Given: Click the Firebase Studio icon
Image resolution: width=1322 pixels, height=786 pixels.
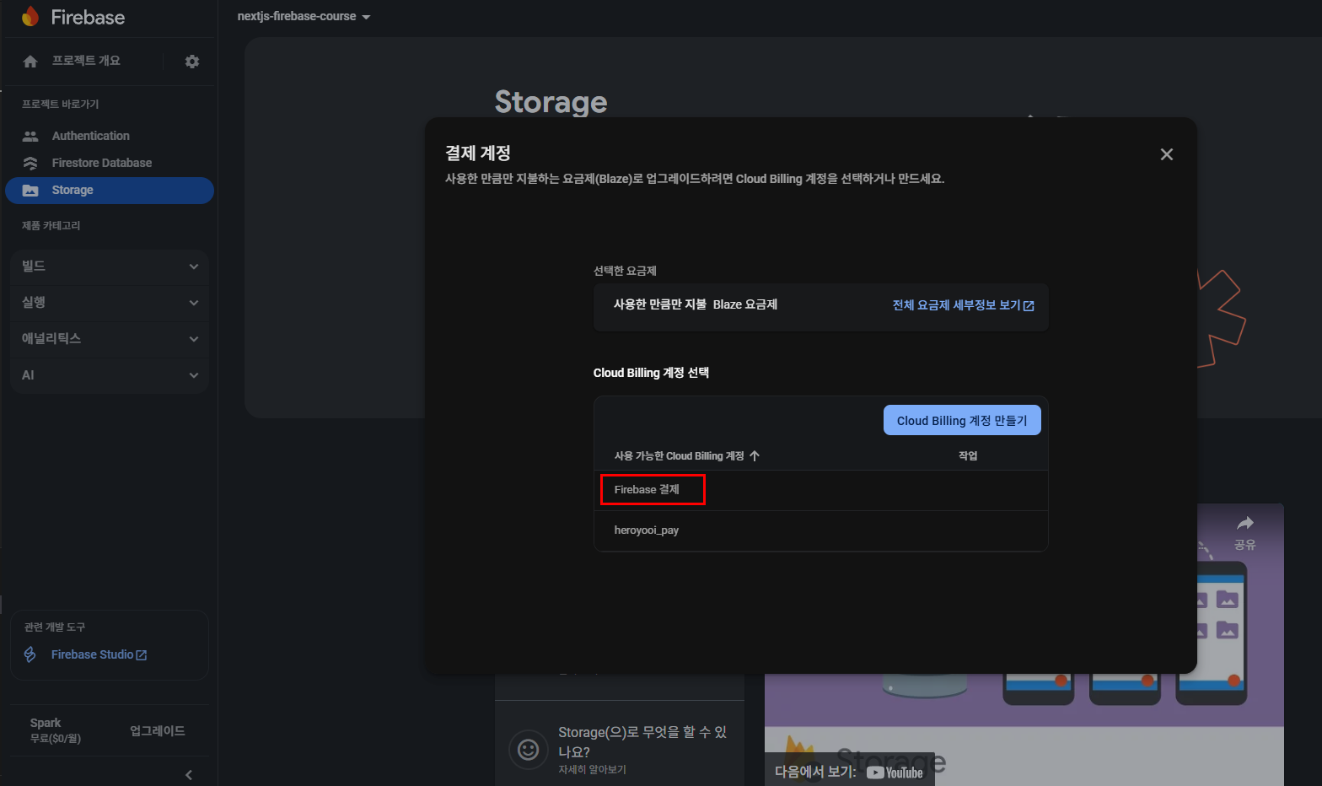Looking at the screenshot, I should click(30, 654).
